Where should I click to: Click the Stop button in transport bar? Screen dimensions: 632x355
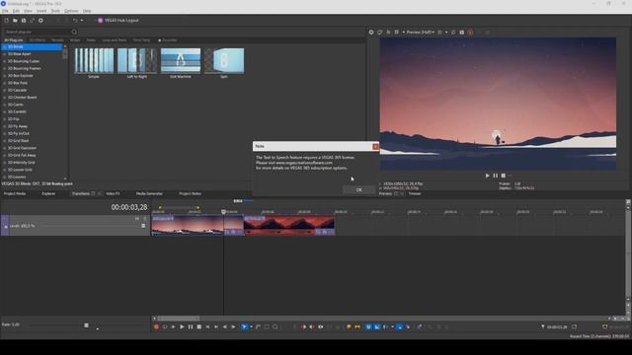coord(199,326)
